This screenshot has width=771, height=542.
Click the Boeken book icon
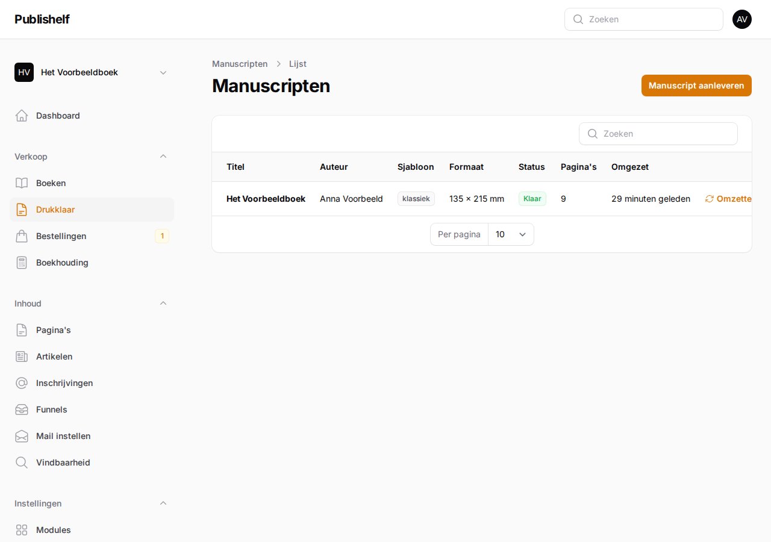[22, 183]
